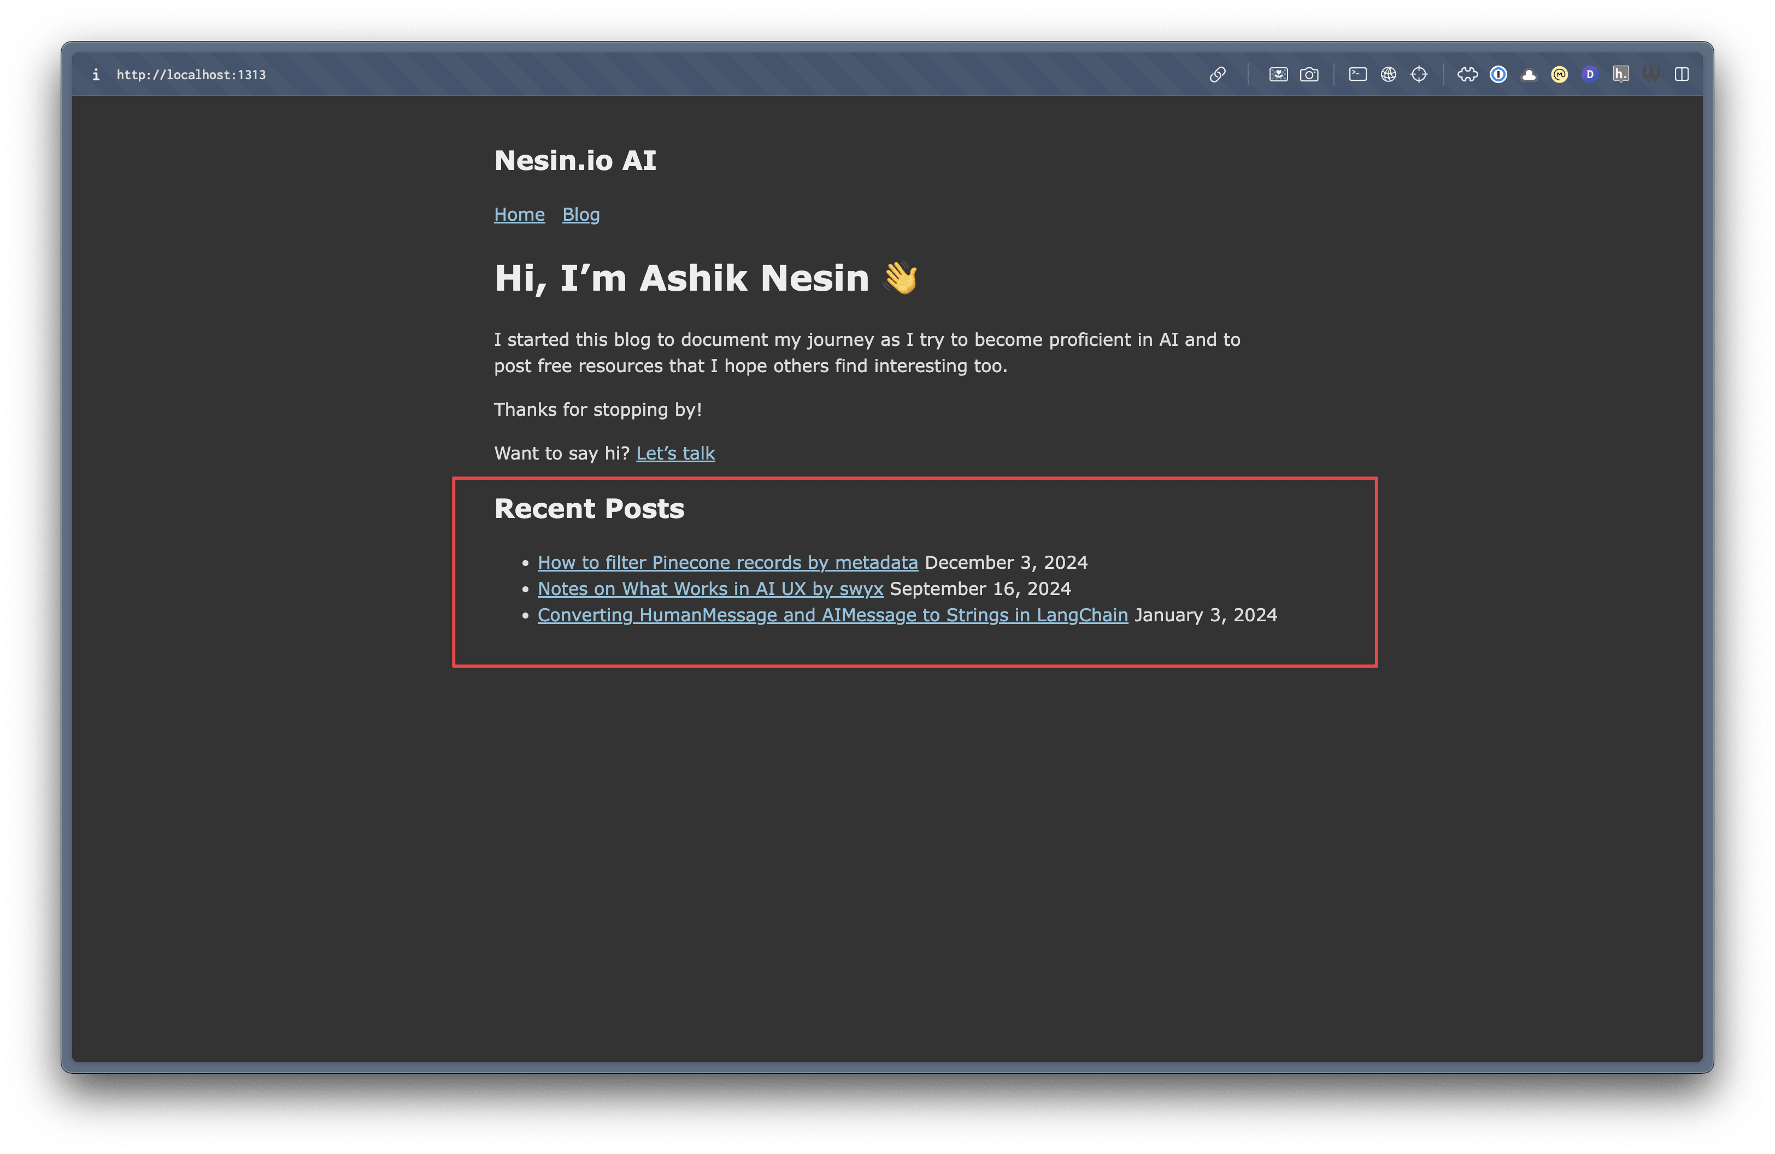The height and width of the screenshot is (1154, 1775).
Task: Click the site info 'i' icon
Action: click(96, 74)
